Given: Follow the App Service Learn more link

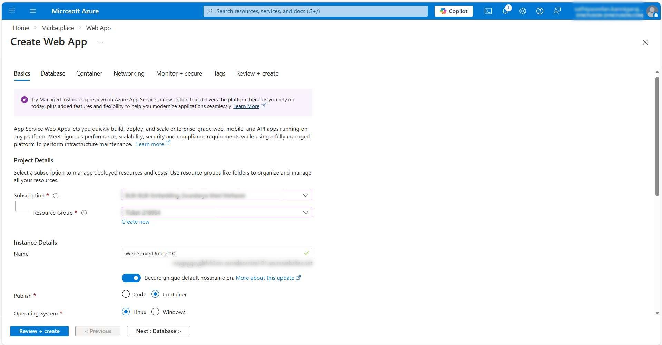Looking at the screenshot, I should [150, 144].
